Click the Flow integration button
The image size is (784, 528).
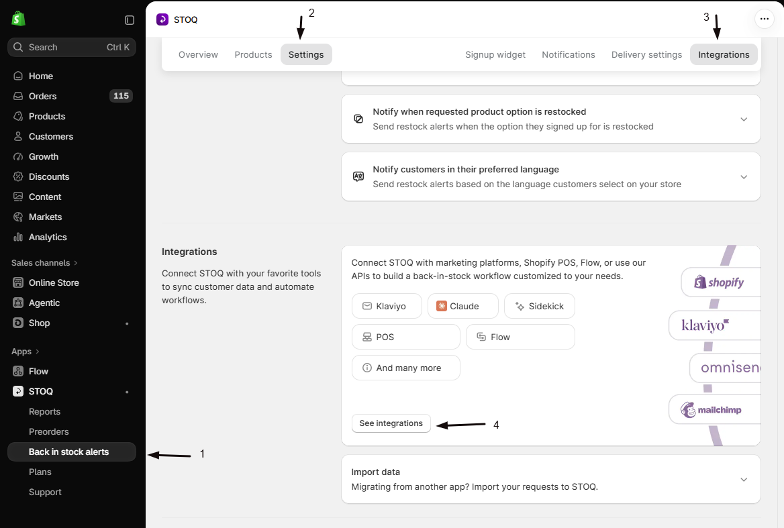click(x=520, y=337)
